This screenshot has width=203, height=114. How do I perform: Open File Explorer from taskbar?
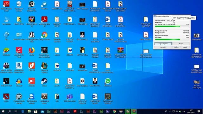click(29, 111)
